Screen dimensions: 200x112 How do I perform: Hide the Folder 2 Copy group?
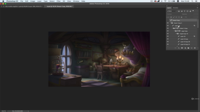point(168,28)
